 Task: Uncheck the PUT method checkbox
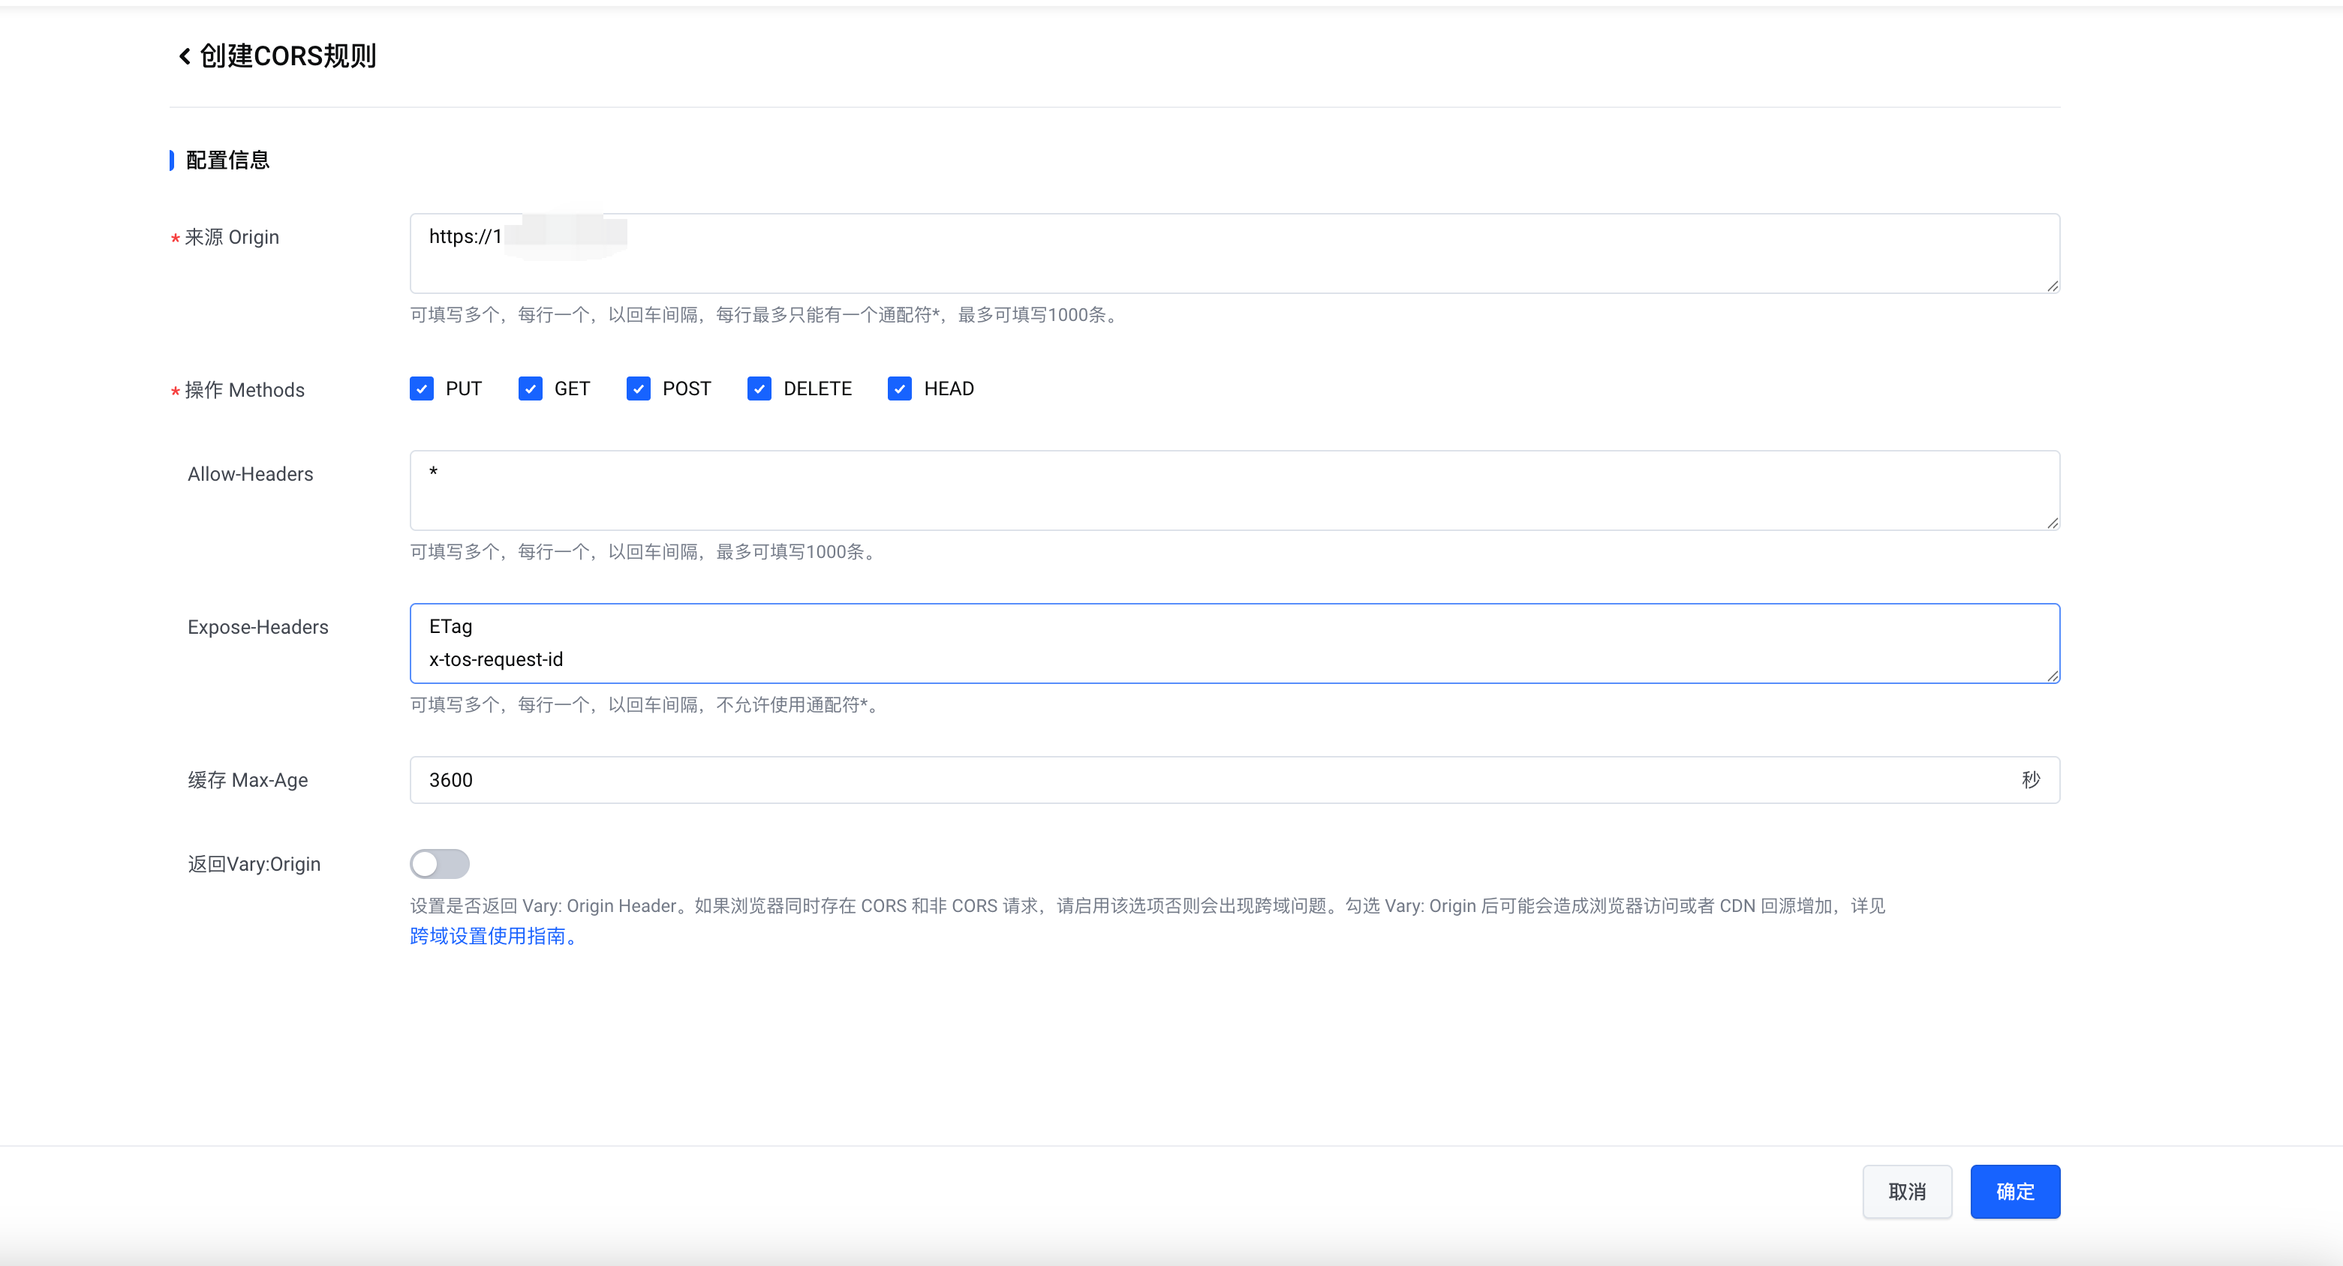(x=422, y=389)
